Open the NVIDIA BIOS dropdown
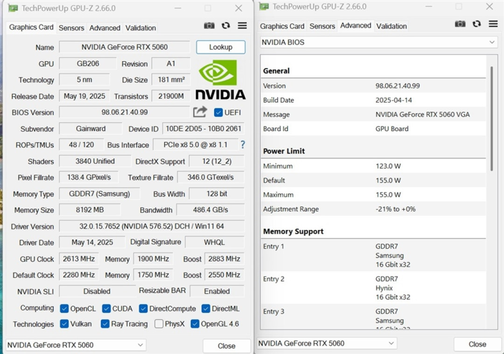Screen dimensions: 504x354 (x=378, y=42)
